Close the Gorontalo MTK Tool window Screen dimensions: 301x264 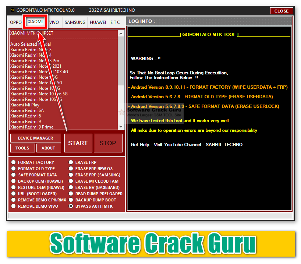pyautogui.click(x=281, y=11)
